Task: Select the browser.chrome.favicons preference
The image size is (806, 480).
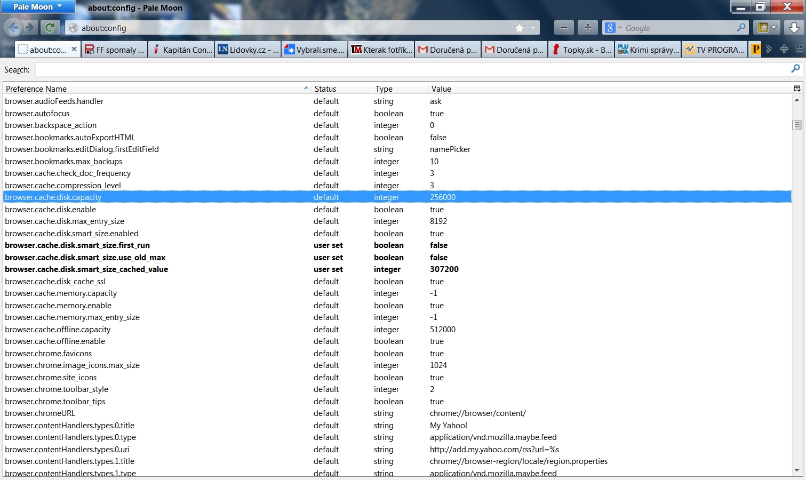Action: (397, 354)
